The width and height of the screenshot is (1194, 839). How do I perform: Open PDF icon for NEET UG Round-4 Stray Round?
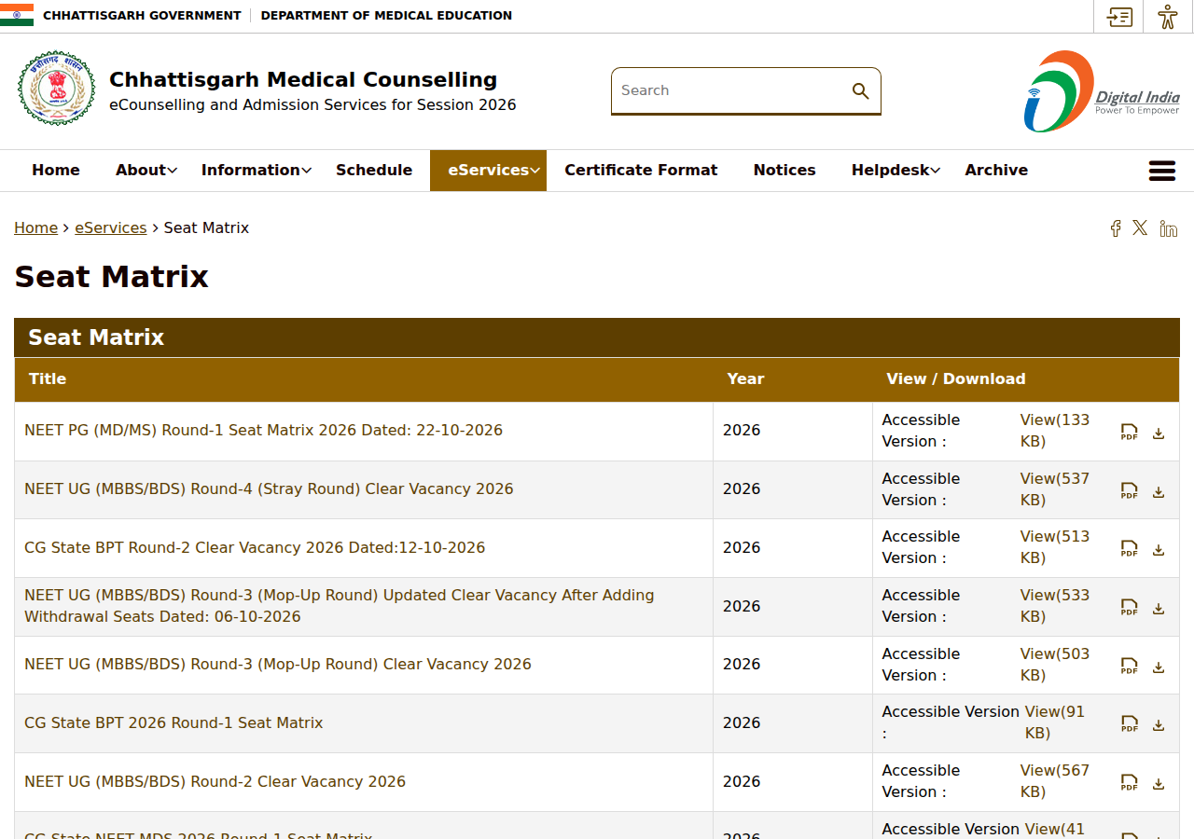click(1129, 491)
